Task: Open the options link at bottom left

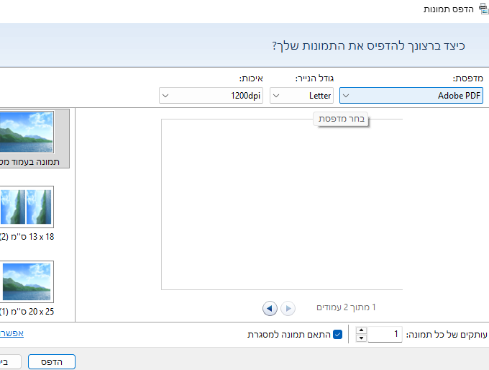Action: [x=12, y=333]
